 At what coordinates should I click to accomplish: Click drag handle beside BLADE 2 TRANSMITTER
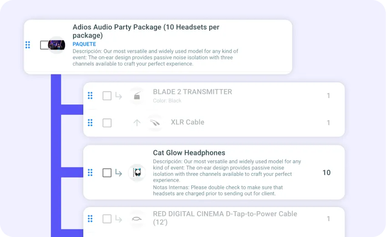coord(90,95)
